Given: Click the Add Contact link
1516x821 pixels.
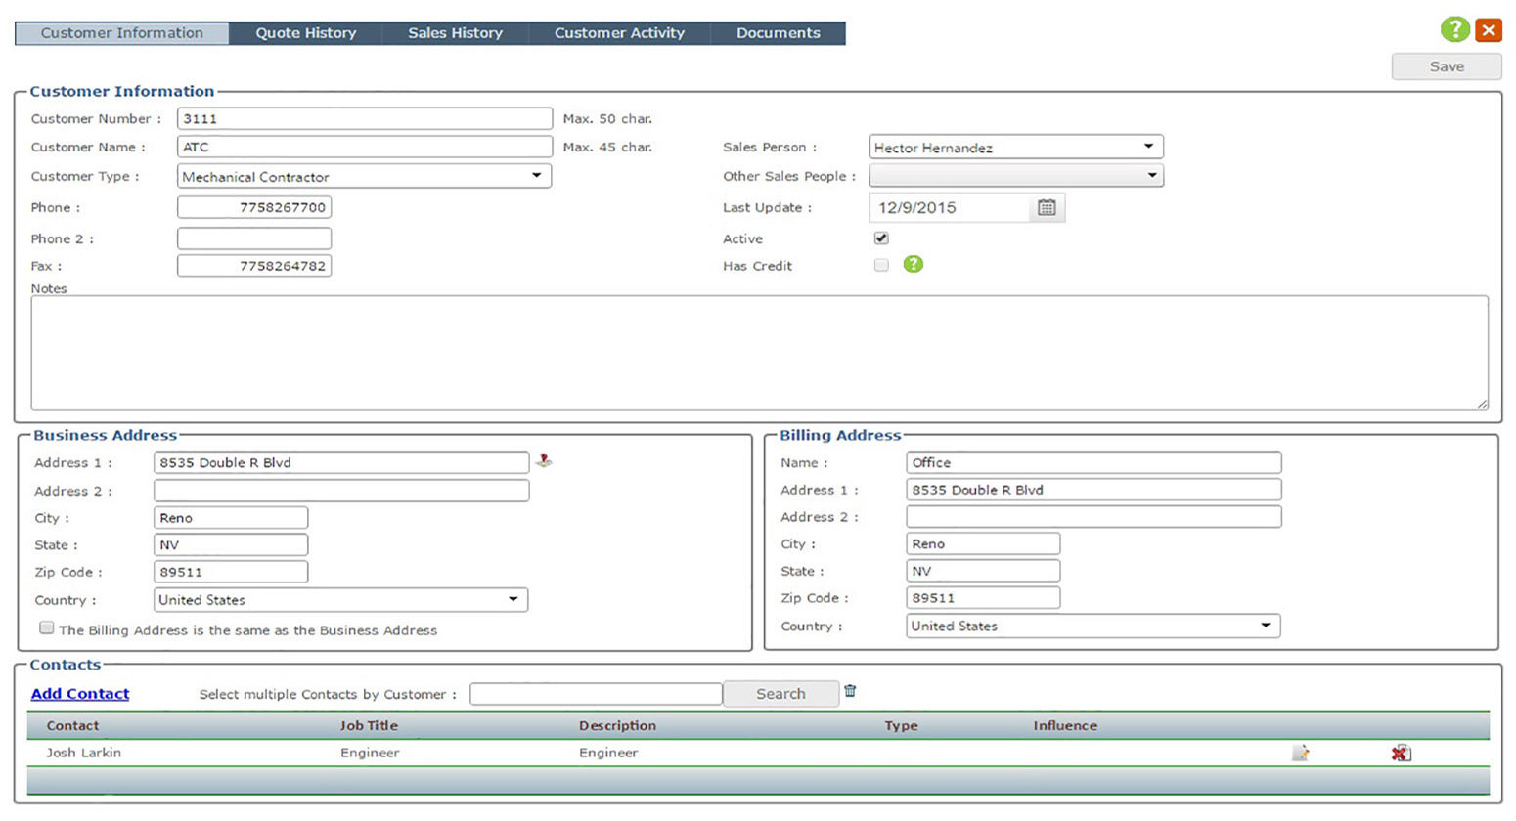Looking at the screenshot, I should pyautogui.click(x=80, y=694).
